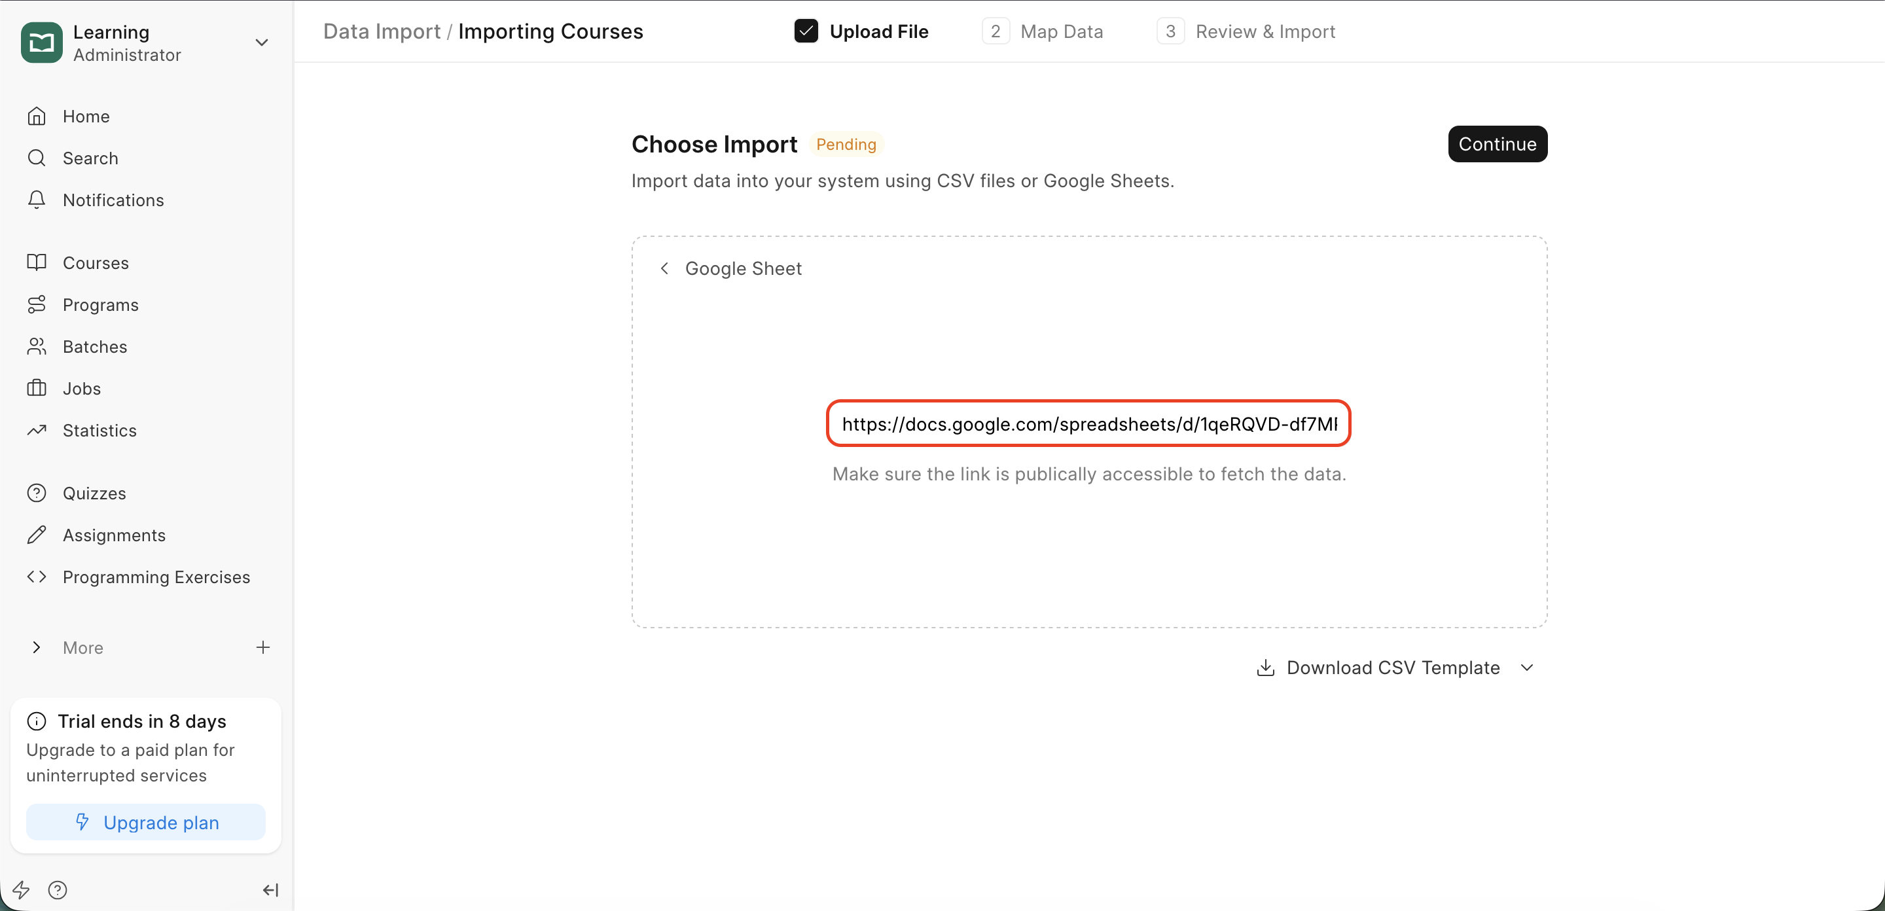
Task: Click the Batches people icon
Action: [x=37, y=346]
